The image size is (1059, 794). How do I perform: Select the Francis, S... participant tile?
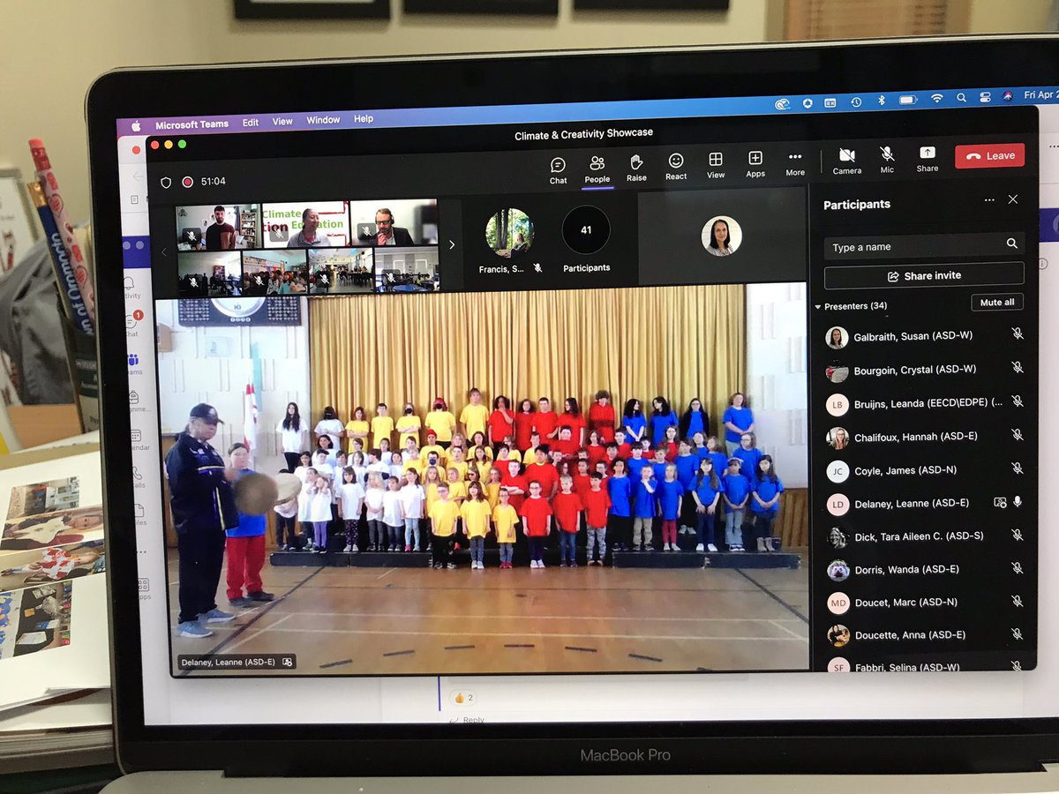point(510,241)
